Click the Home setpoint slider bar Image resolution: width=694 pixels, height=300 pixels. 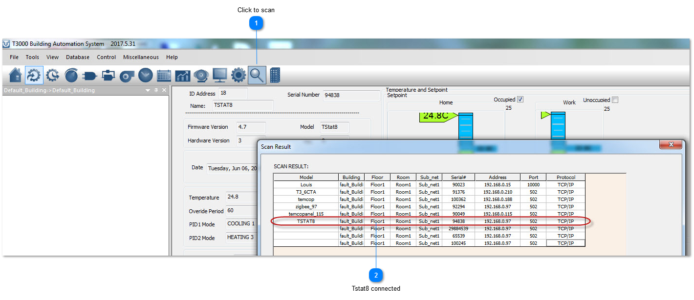click(x=466, y=127)
